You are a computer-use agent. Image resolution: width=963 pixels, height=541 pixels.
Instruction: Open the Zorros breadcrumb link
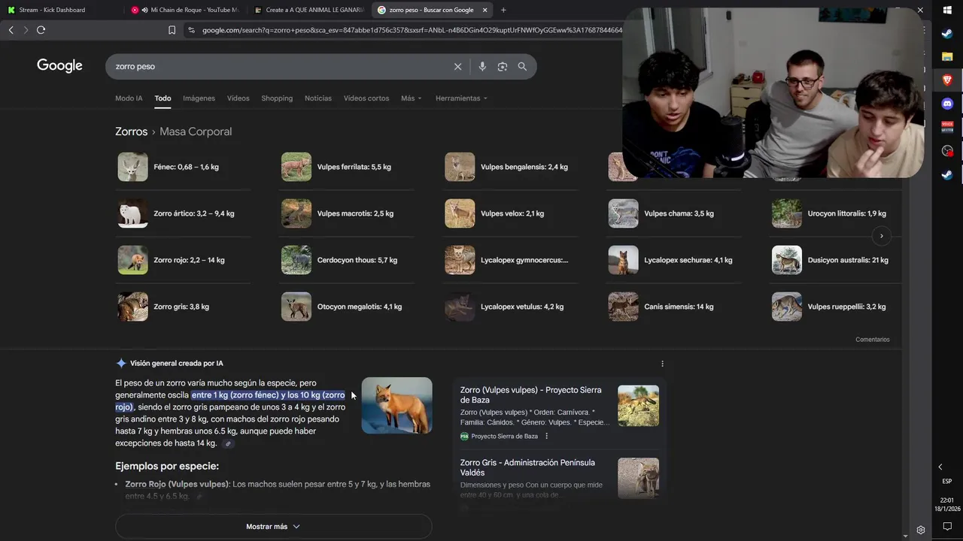coord(131,131)
